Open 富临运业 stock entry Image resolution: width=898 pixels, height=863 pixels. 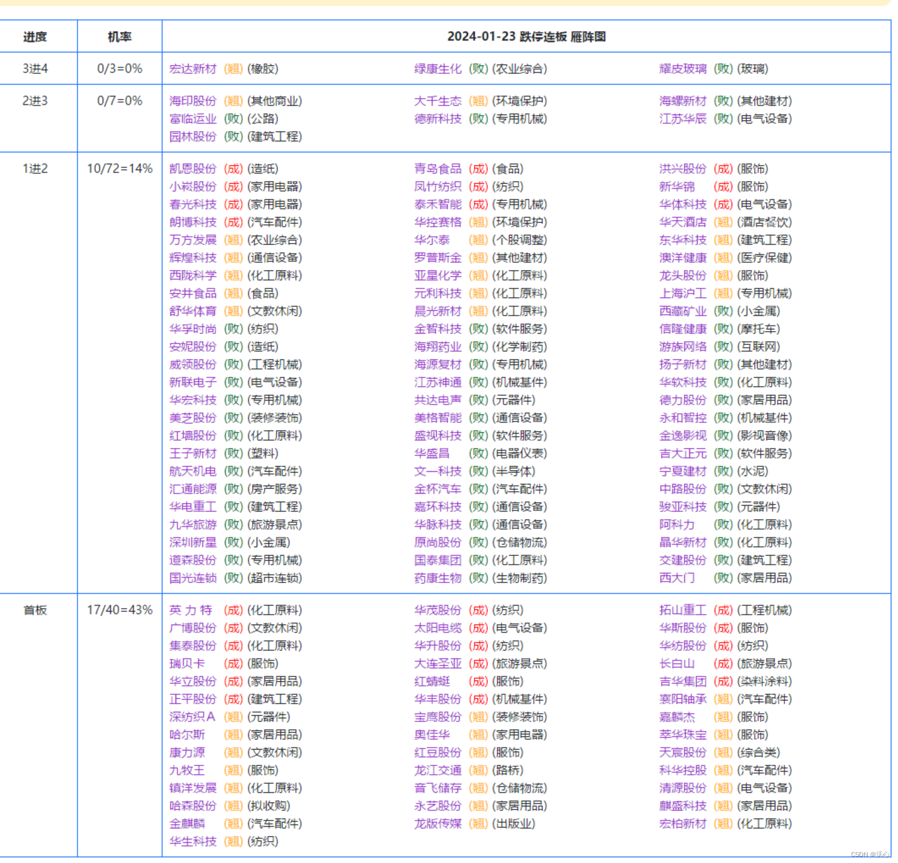193,119
